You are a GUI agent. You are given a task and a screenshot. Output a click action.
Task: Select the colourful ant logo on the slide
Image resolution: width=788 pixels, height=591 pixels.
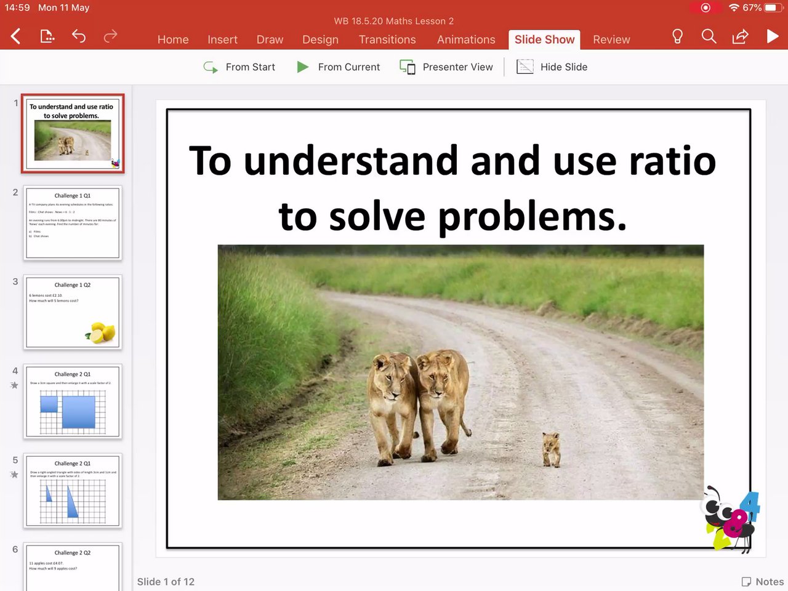[x=730, y=520]
